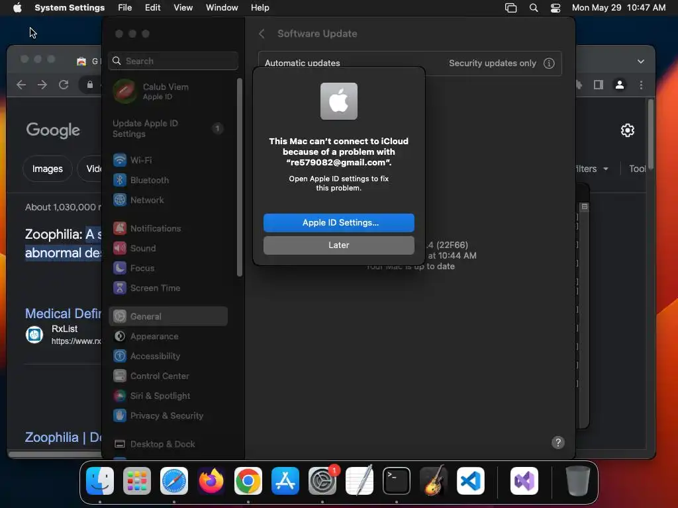Click Chrome forward arrow button
The width and height of the screenshot is (678, 508).
[x=42, y=85]
